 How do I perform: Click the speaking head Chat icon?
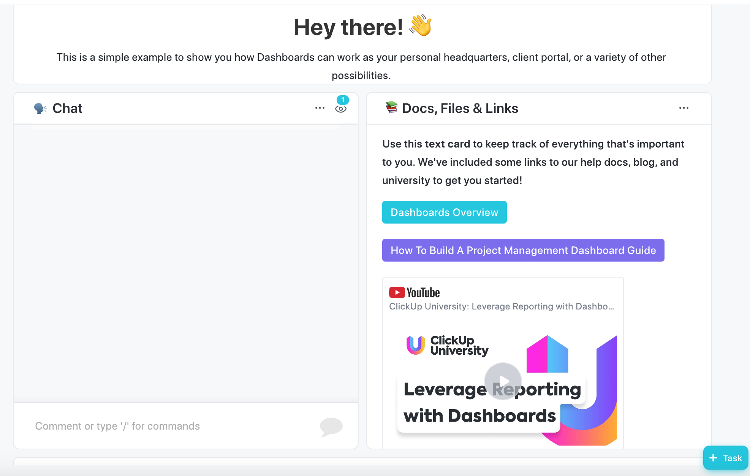point(40,108)
